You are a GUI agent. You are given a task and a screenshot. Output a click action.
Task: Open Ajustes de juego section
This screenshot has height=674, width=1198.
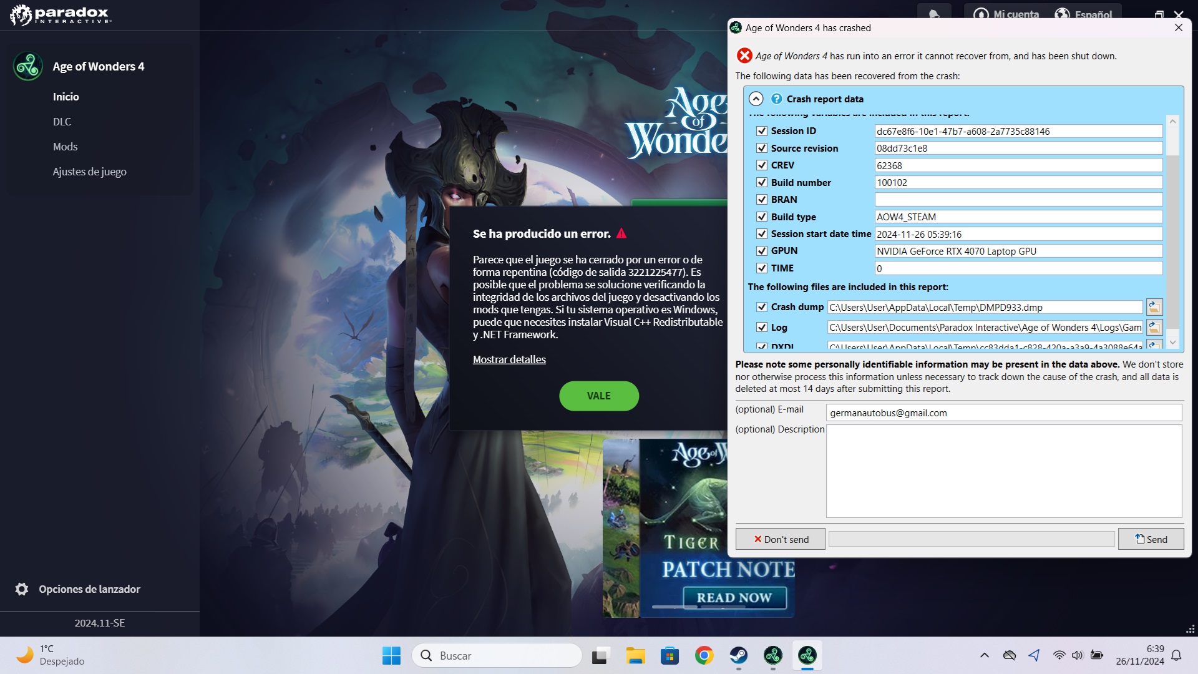pos(89,171)
